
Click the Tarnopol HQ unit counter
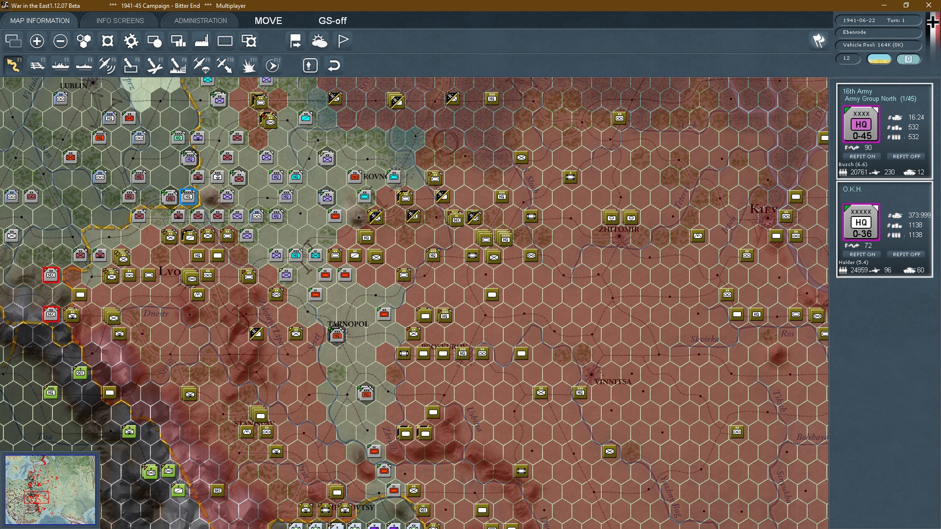[x=337, y=335]
